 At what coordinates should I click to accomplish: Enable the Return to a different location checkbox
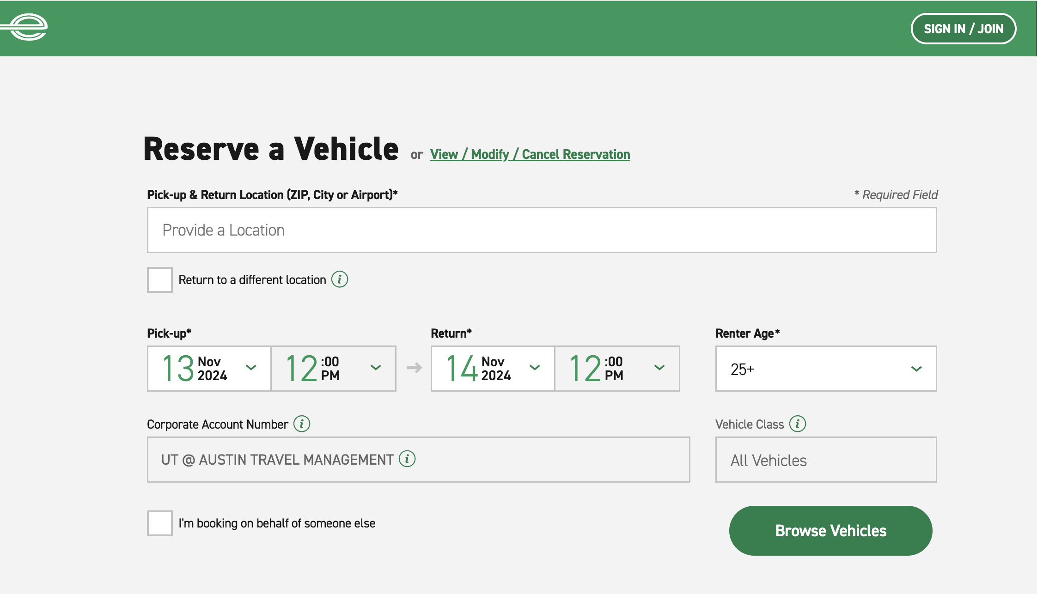coord(159,279)
